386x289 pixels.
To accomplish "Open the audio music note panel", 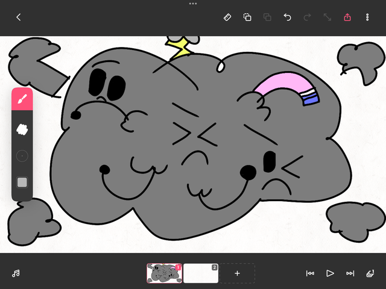I will pyautogui.click(x=16, y=273).
